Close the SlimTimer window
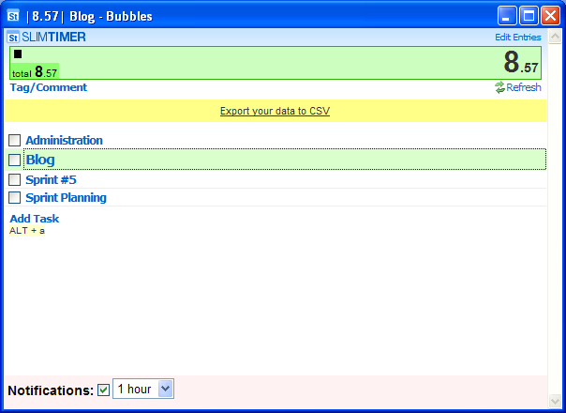Viewport: 566px width, 413px height. pos(550,16)
